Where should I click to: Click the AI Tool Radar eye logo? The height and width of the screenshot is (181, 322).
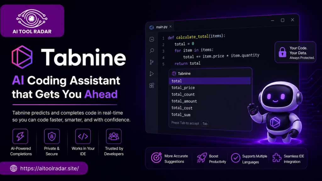pos(32,18)
